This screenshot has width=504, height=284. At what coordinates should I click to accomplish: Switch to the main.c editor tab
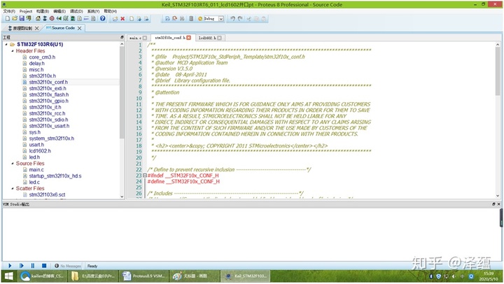[135, 38]
